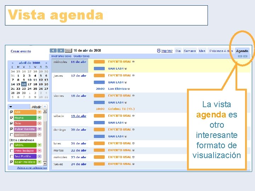Click the Añadir button
Image resolution: width=255 pixels, height=191 pixels.
36,107
